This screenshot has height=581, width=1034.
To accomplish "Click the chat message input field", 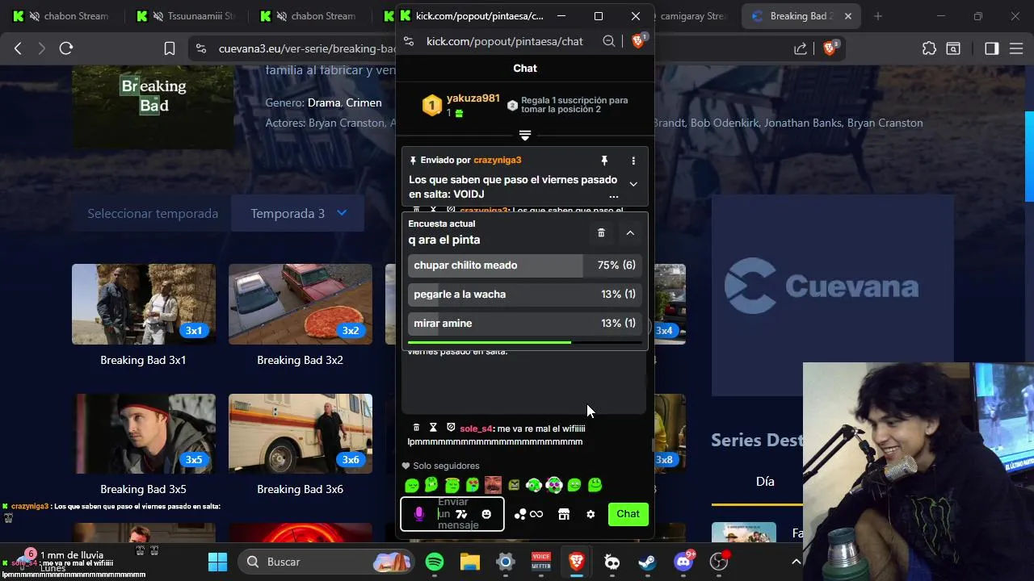I will click(x=452, y=514).
